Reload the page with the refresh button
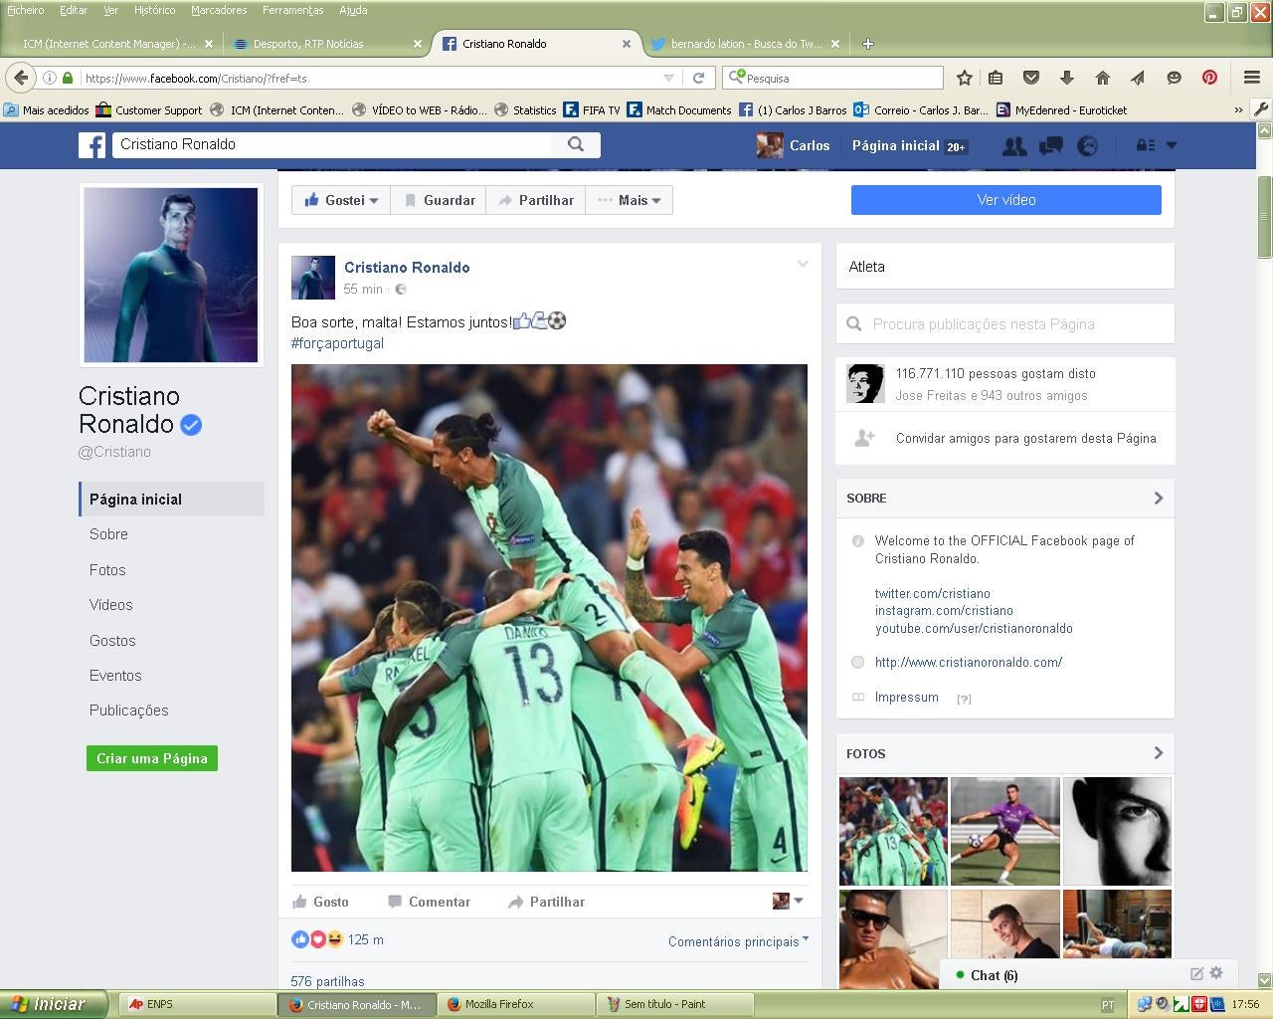This screenshot has width=1273, height=1019. 698,78
